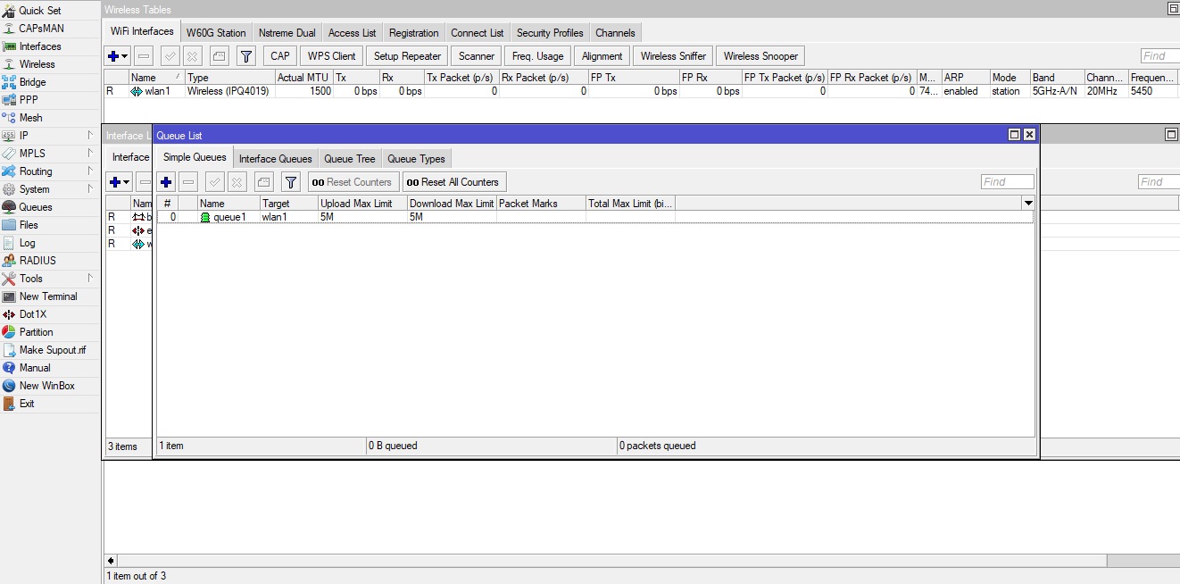Add a new simple queue with the plus icon
The height and width of the screenshot is (584, 1180).
(166, 182)
